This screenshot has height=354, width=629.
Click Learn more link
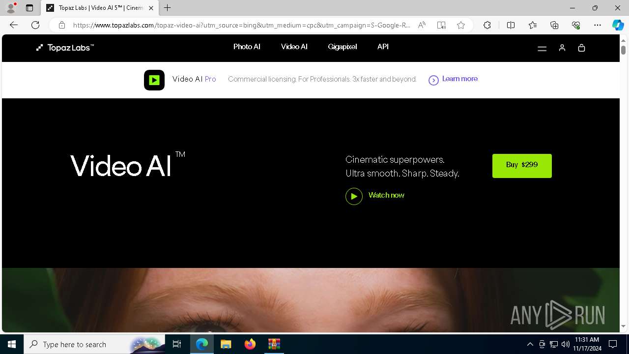[x=460, y=79]
